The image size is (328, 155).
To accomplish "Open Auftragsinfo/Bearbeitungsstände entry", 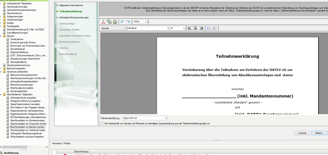I will [26, 133].
